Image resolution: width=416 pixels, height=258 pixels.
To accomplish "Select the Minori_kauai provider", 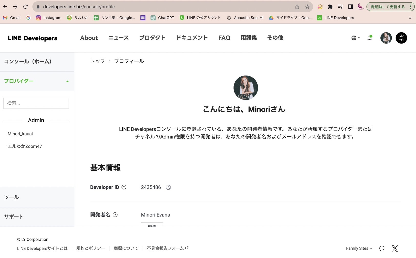I will (x=20, y=134).
